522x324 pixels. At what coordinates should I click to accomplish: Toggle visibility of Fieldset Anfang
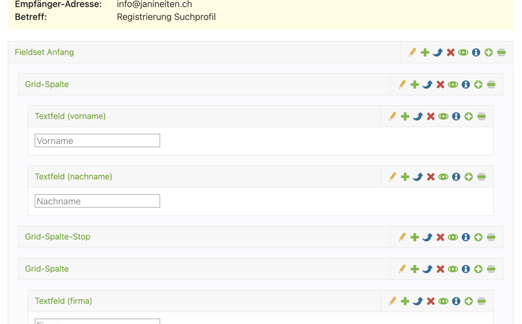pos(463,53)
